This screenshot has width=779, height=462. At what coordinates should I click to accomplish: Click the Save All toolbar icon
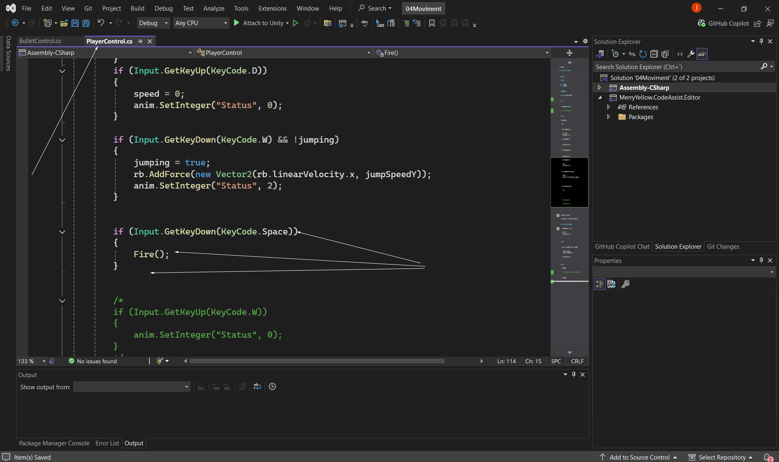point(86,23)
